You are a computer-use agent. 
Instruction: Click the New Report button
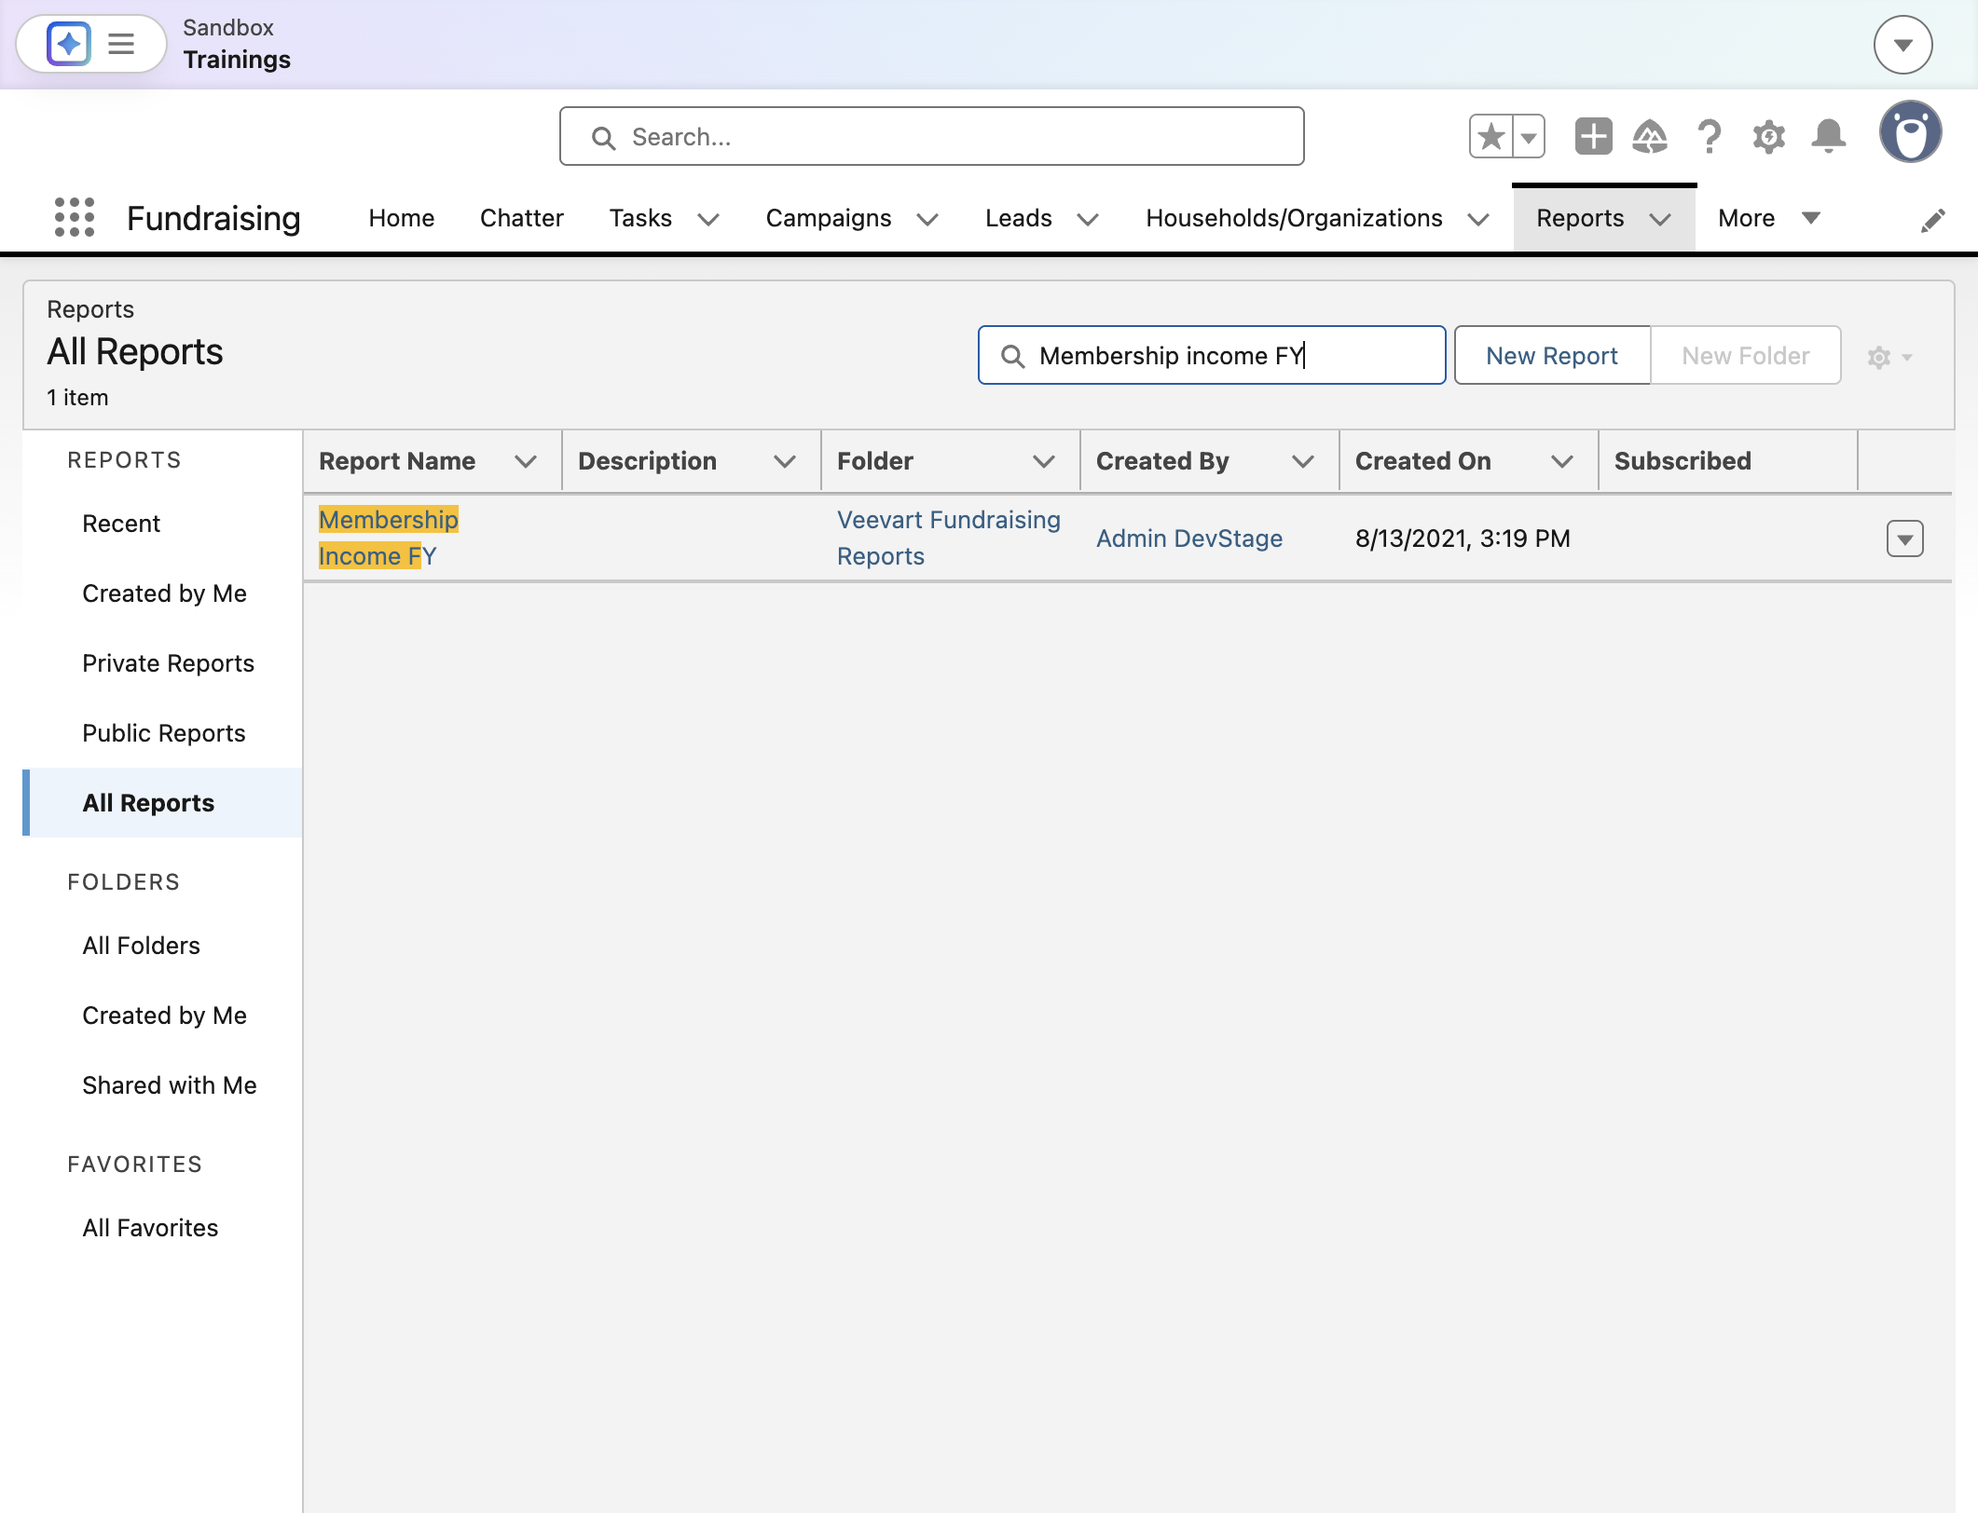(1551, 355)
